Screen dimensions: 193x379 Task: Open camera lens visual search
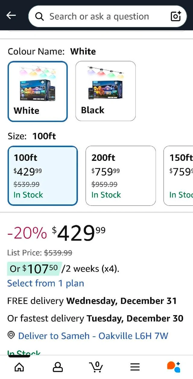[176, 16]
